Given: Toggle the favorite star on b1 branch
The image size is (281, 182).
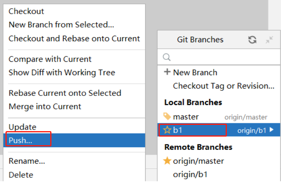Looking at the screenshot, I should pyautogui.click(x=167, y=130).
